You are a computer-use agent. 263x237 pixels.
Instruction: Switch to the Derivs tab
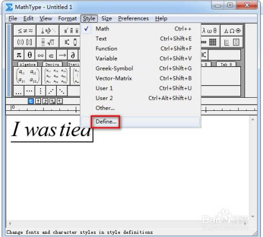(52, 64)
